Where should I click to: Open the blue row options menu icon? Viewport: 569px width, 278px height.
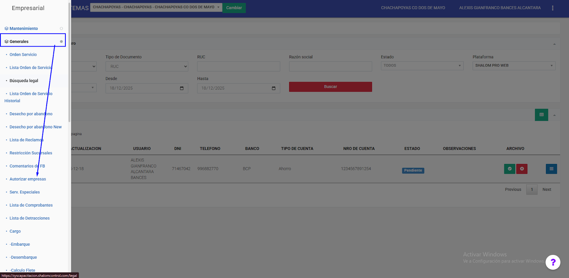551,169
